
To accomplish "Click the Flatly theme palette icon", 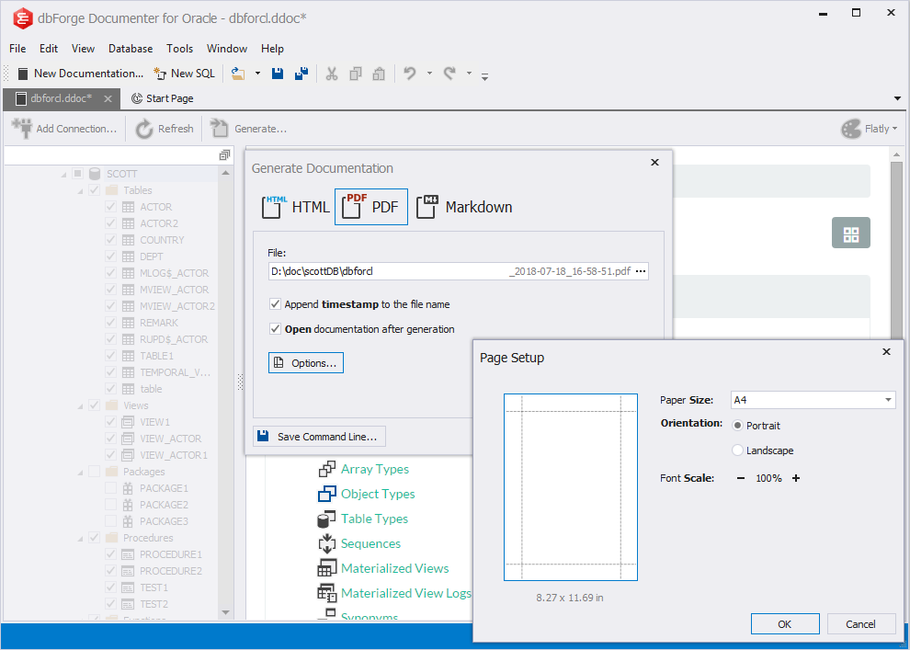I will point(851,129).
